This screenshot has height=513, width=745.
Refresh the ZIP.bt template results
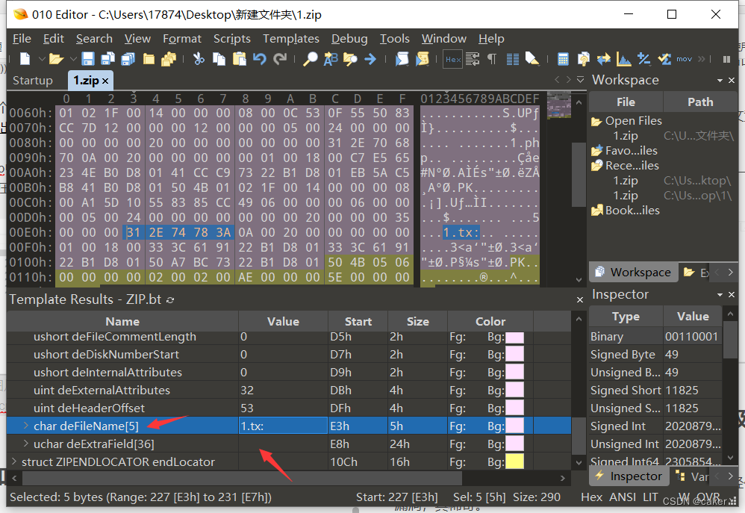pyautogui.click(x=170, y=300)
